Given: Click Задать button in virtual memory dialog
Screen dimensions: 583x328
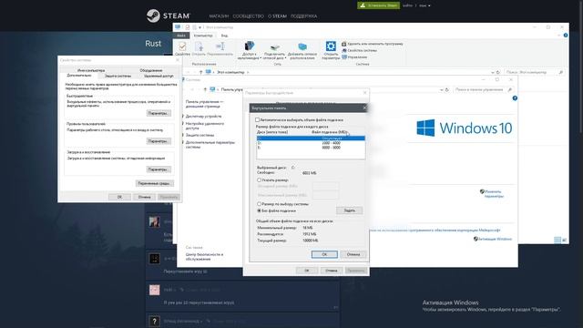Looking at the screenshot, I should [x=349, y=210].
